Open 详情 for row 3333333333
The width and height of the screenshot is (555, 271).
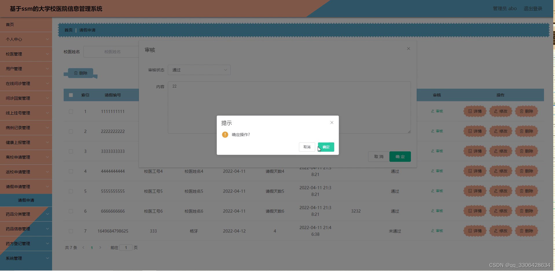coord(475,151)
